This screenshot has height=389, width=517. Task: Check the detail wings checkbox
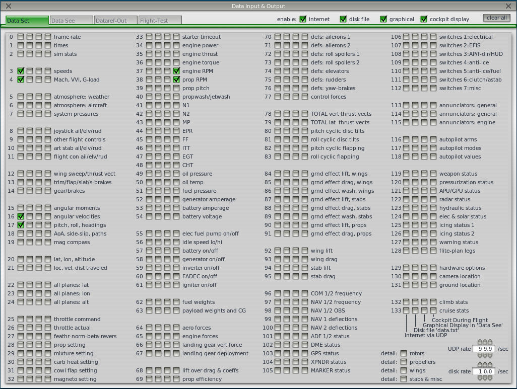pos(404,370)
